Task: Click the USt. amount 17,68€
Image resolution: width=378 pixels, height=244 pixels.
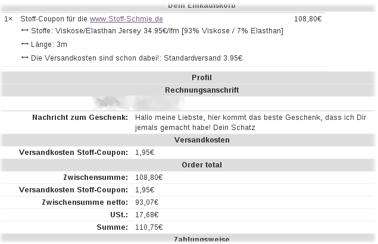Action: click(146, 215)
